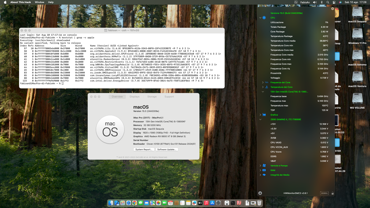Viewport: 370px width, 208px height.
Task: Open Photos from the Dock
Action: (x=158, y=203)
